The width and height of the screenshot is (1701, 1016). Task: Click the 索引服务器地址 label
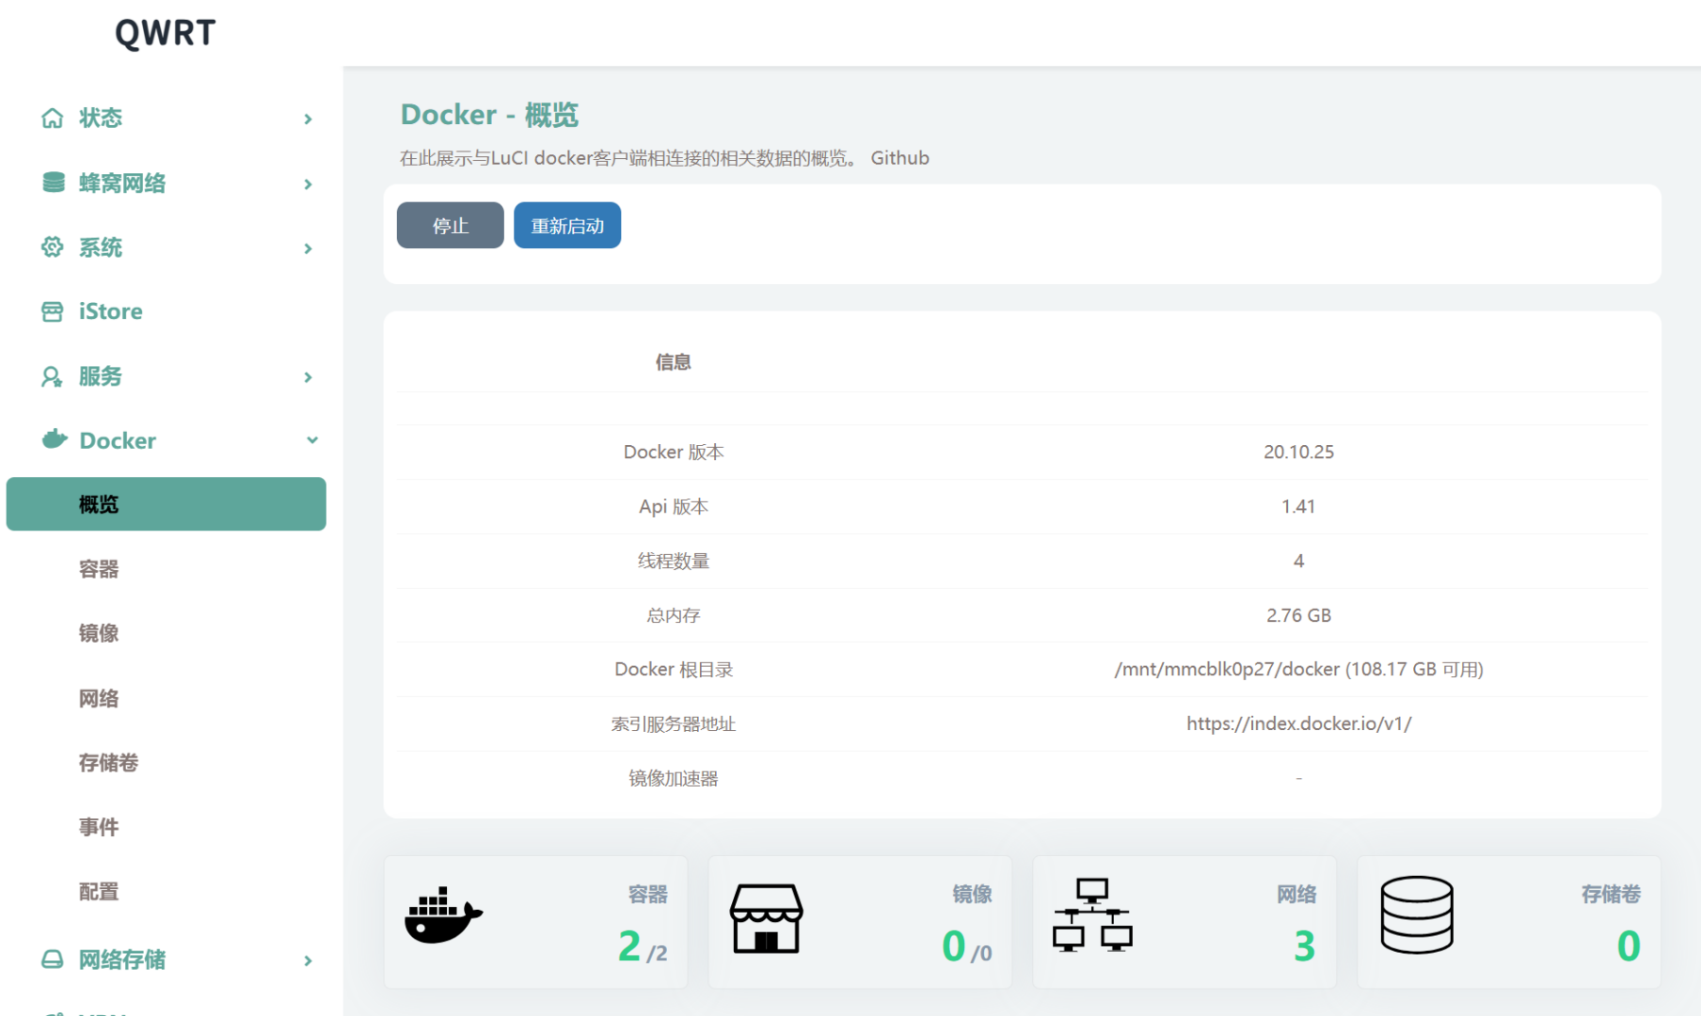[x=674, y=723]
